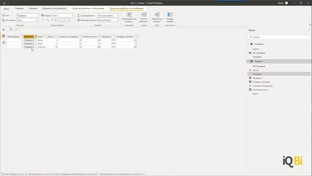Click calculated column icon beside Продажи_1 field
The height and width of the screenshot is (176, 312).
(x=250, y=78)
